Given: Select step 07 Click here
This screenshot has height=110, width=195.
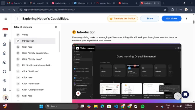Looking at the screenshot, I should pyautogui.click(x=35, y=77).
